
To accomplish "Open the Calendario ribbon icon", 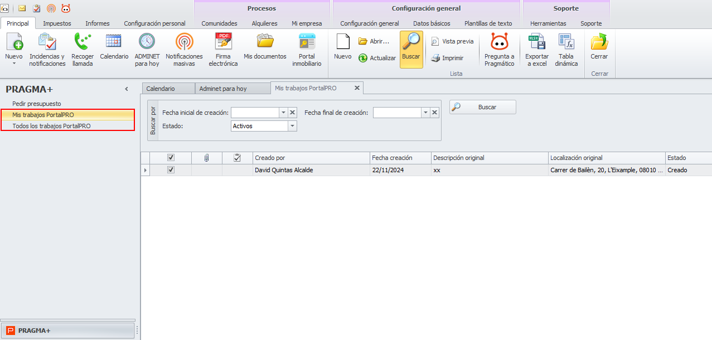I will pyautogui.click(x=114, y=42).
